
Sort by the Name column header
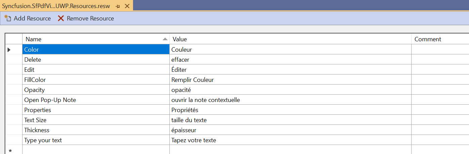[x=96, y=39]
